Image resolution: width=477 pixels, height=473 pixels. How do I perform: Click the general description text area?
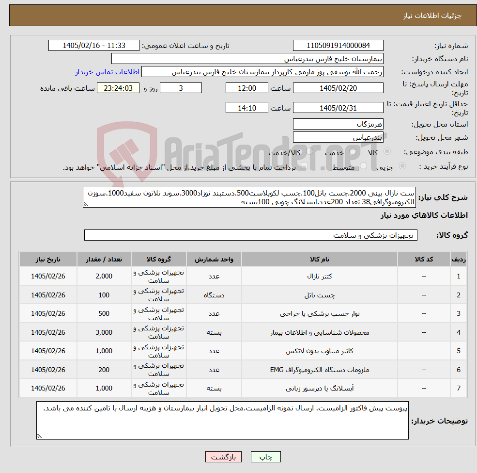[x=249, y=197]
